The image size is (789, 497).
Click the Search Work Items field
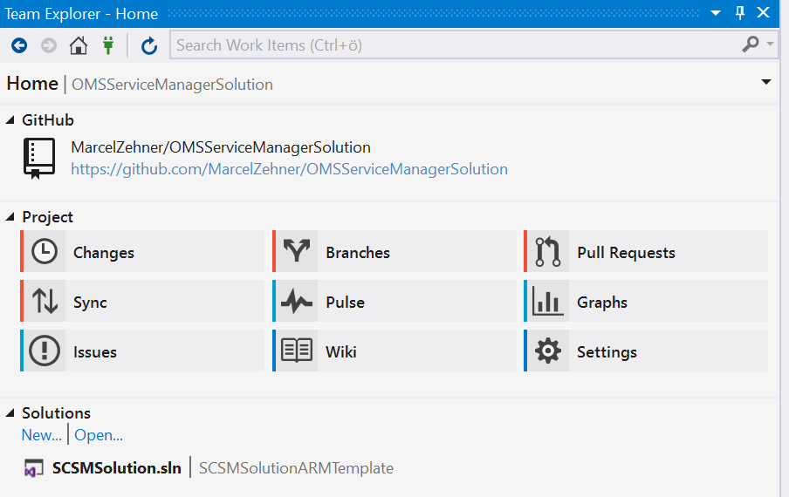[454, 45]
